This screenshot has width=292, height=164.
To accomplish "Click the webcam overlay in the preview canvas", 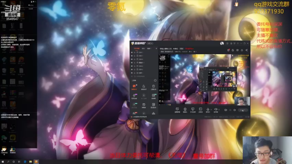I will coord(242,101).
